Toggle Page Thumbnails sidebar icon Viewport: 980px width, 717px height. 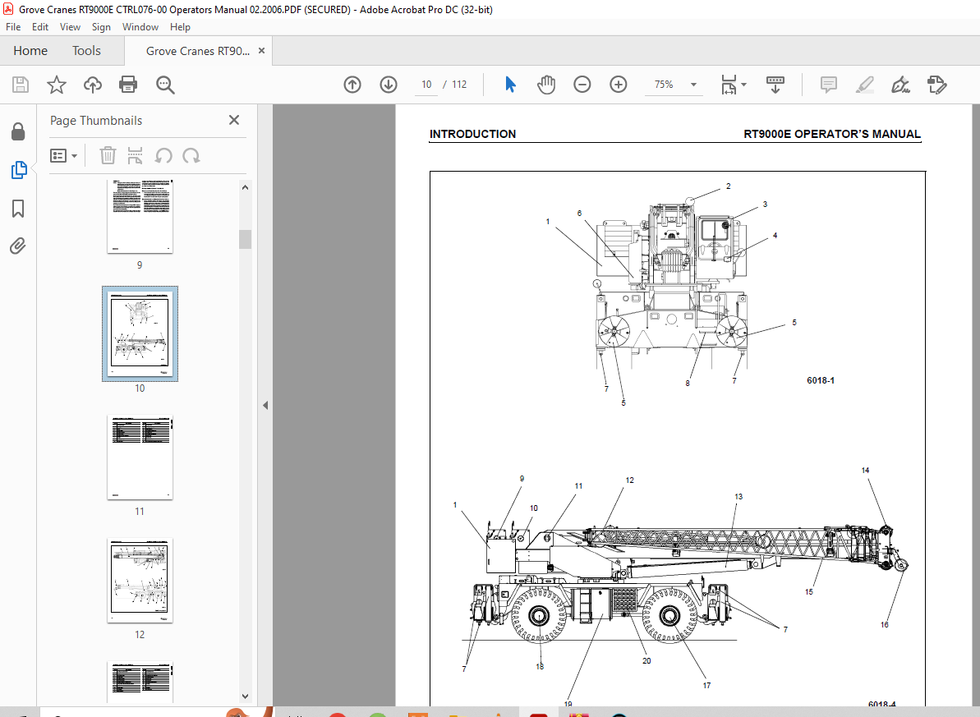pyautogui.click(x=19, y=169)
